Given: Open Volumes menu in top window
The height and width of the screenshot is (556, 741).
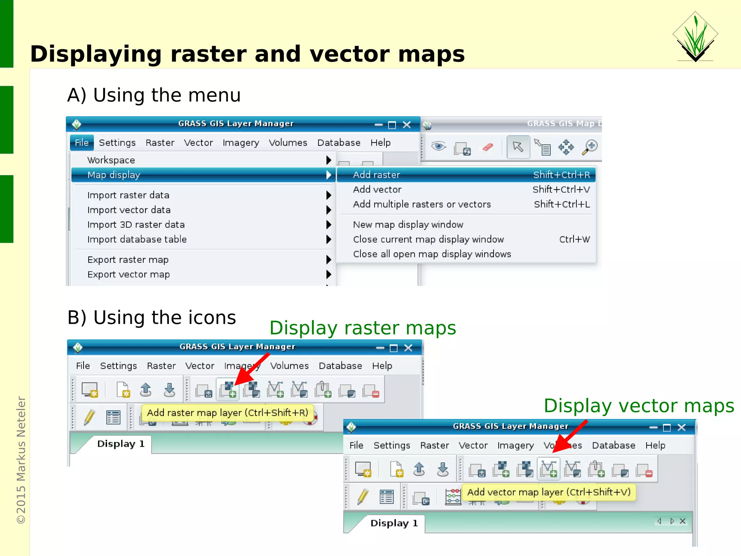Looking at the screenshot, I should tap(288, 143).
